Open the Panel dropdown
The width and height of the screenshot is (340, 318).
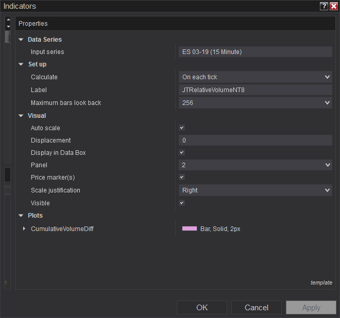[x=255, y=165]
